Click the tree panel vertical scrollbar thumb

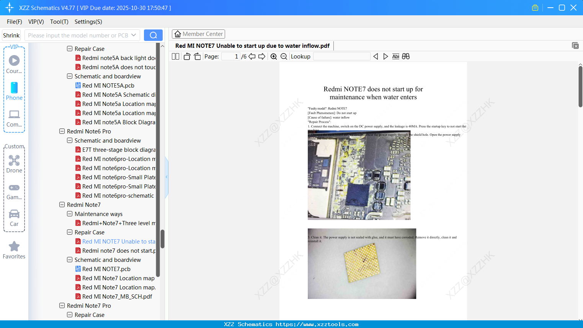(x=162, y=239)
